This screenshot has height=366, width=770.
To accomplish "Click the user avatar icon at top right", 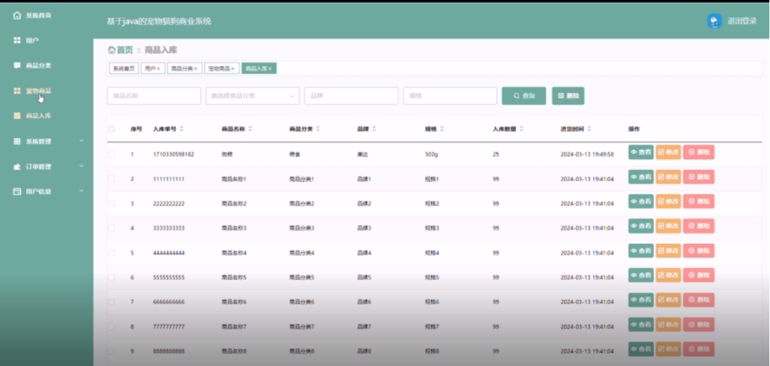I will pyautogui.click(x=714, y=21).
